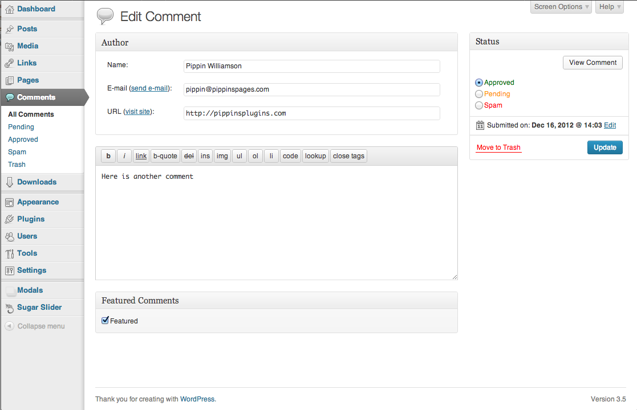Screen dimensions: 637x410
Task: Click into the author Name field
Action: (311, 66)
